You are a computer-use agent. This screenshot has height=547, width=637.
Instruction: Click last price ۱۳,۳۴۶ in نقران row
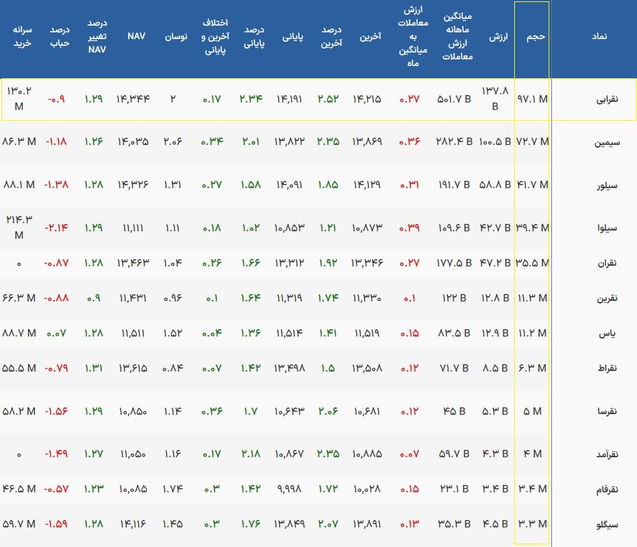coord(367,263)
